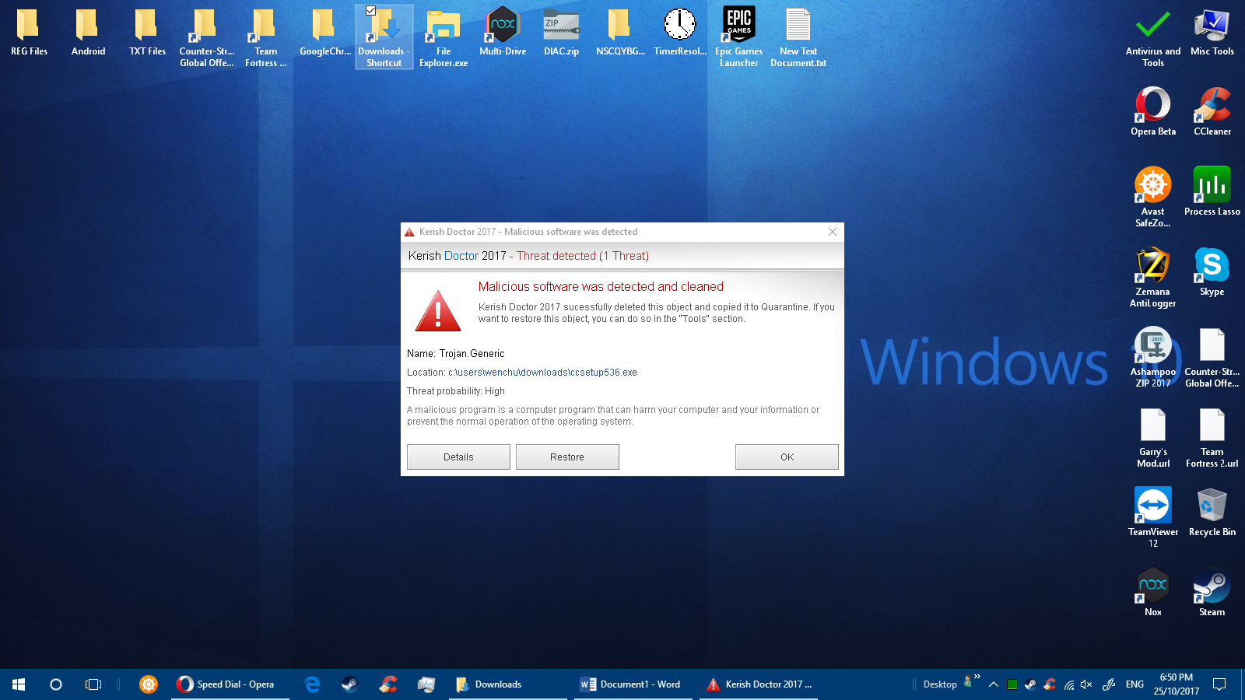This screenshot has width=1245, height=700.
Task: Launch Skype from the desktop
Action: (1212, 271)
